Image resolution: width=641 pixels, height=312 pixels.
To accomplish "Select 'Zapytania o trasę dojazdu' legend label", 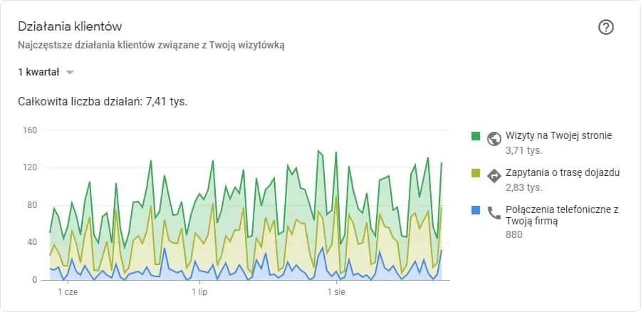I will [x=563, y=173].
